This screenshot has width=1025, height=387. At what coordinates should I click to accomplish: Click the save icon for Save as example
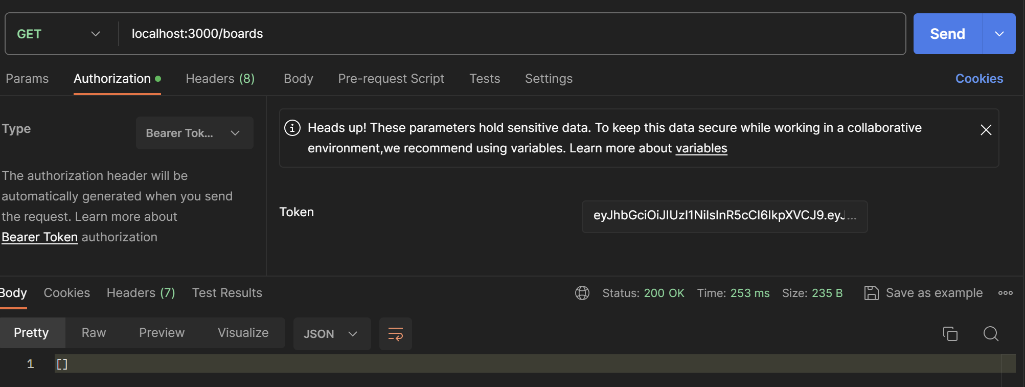(x=871, y=293)
